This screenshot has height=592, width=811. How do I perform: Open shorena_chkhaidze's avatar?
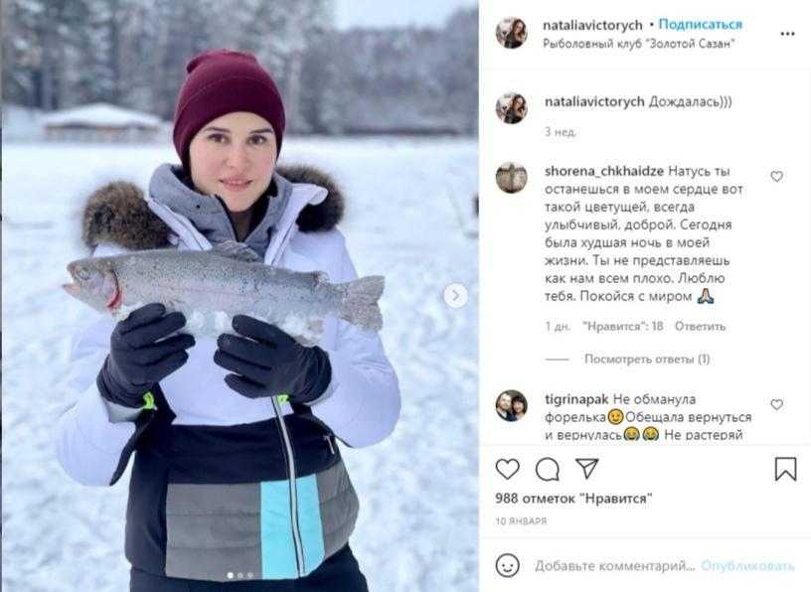click(x=511, y=178)
